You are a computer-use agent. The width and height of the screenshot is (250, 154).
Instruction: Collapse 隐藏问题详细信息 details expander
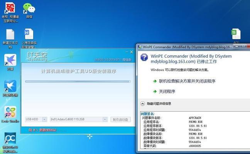tap(142, 104)
